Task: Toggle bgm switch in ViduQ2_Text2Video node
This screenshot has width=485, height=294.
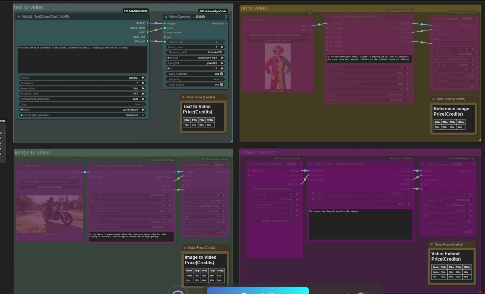Action: [143, 104]
